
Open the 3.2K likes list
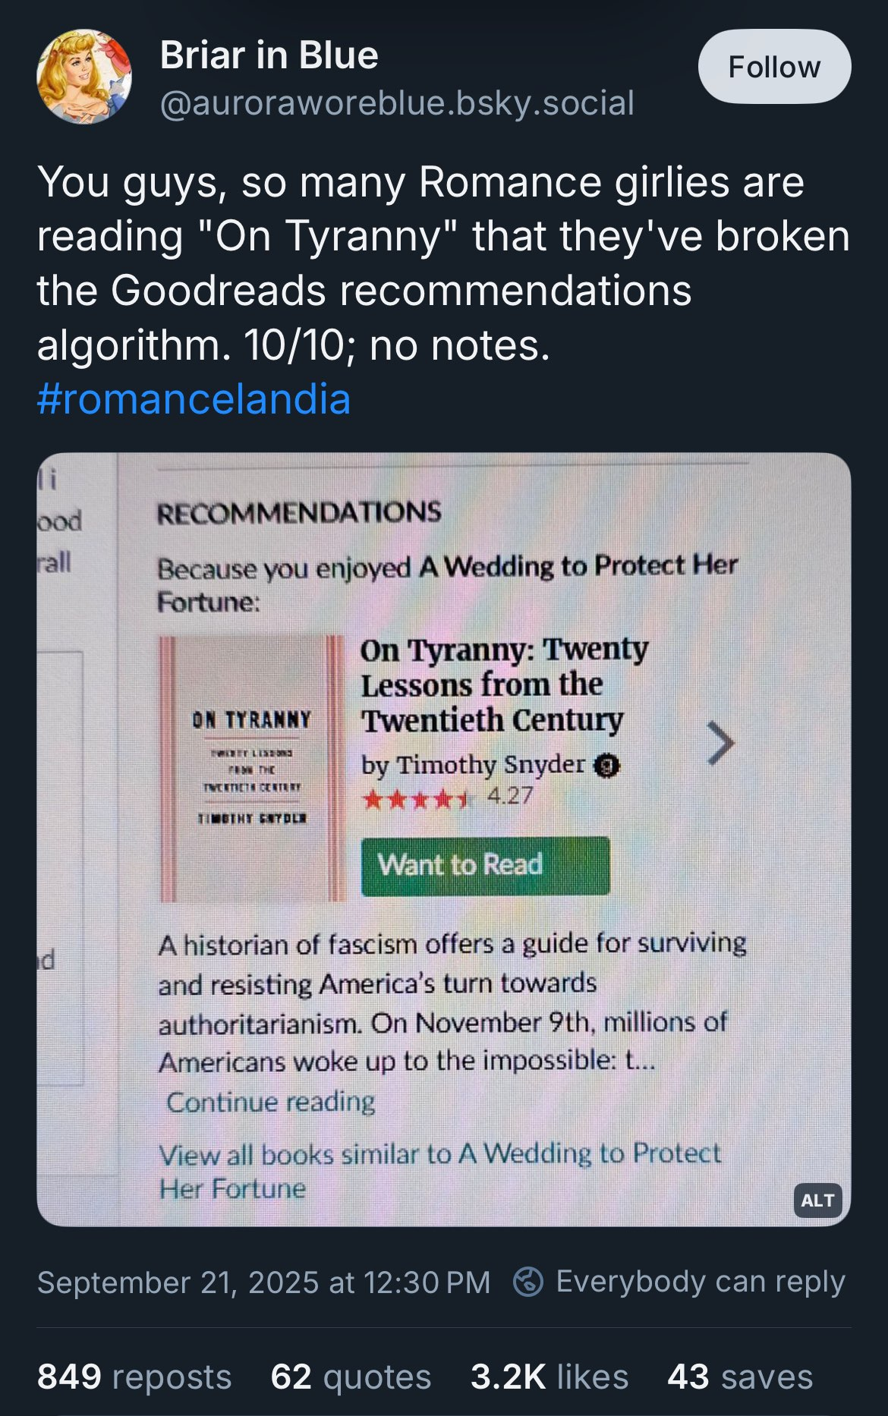click(x=549, y=1377)
